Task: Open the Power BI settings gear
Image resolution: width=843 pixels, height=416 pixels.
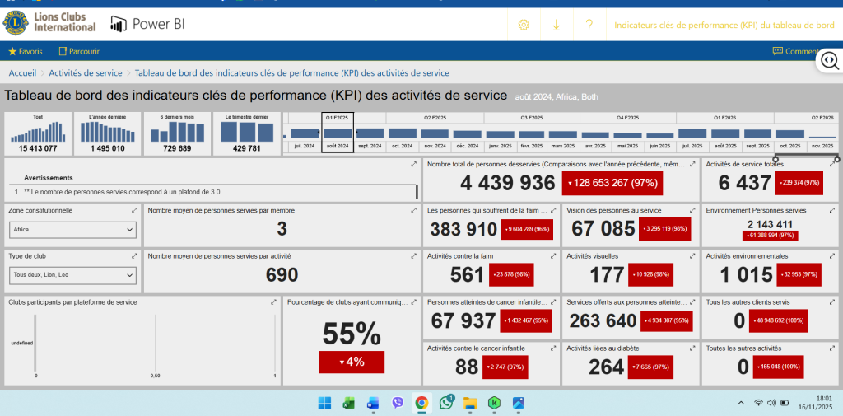Action: click(x=523, y=25)
